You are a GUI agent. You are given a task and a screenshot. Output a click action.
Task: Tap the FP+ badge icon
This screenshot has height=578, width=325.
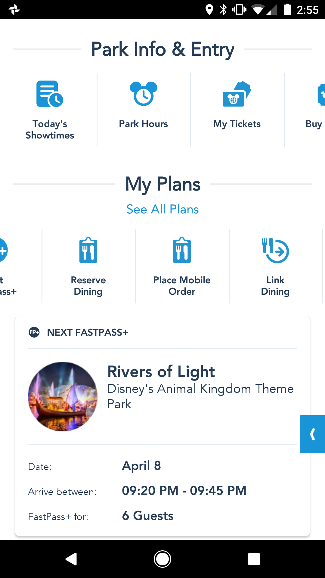[x=34, y=332]
